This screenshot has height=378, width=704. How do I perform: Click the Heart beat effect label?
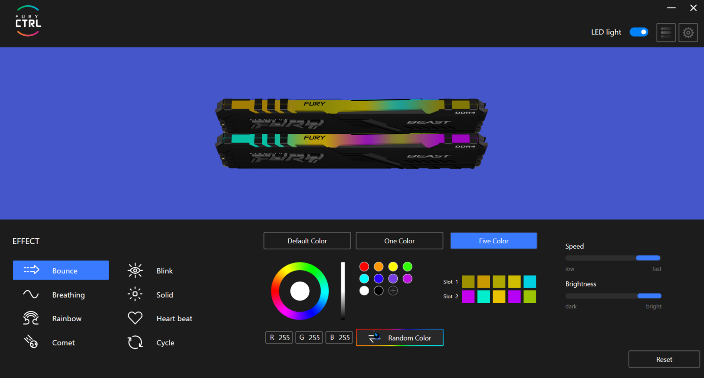[x=174, y=319]
